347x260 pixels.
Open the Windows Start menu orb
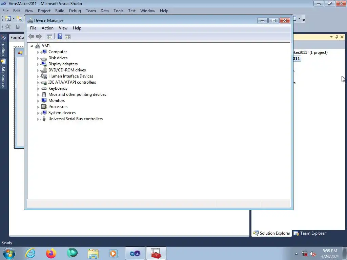coord(9,253)
